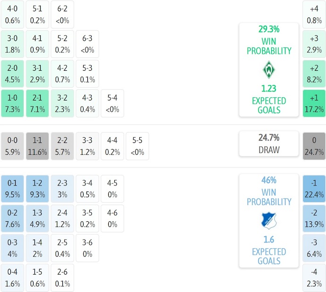Click the 24.7% DRAW card
This screenshot has width=326, height=292.
coord(268,144)
